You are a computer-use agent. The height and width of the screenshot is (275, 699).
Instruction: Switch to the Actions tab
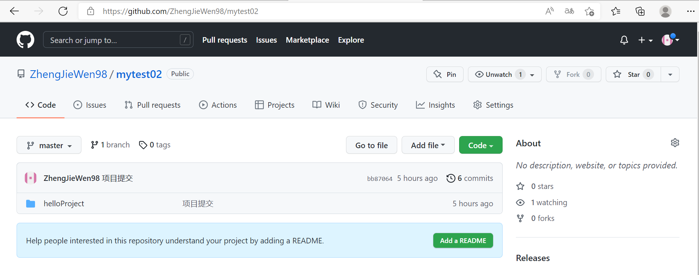pos(218,105)
